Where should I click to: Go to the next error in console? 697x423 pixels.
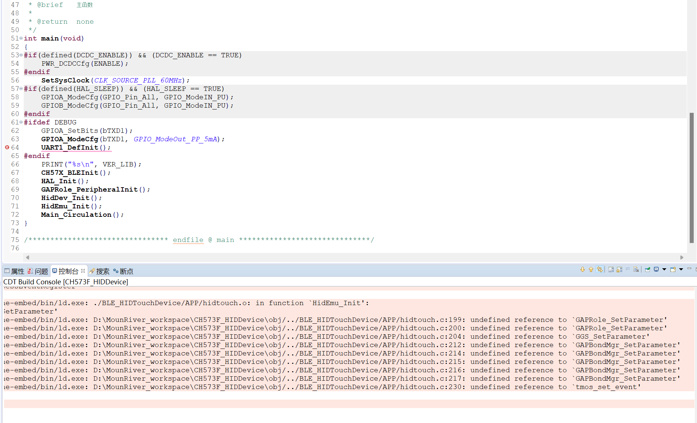click(583, 270)
